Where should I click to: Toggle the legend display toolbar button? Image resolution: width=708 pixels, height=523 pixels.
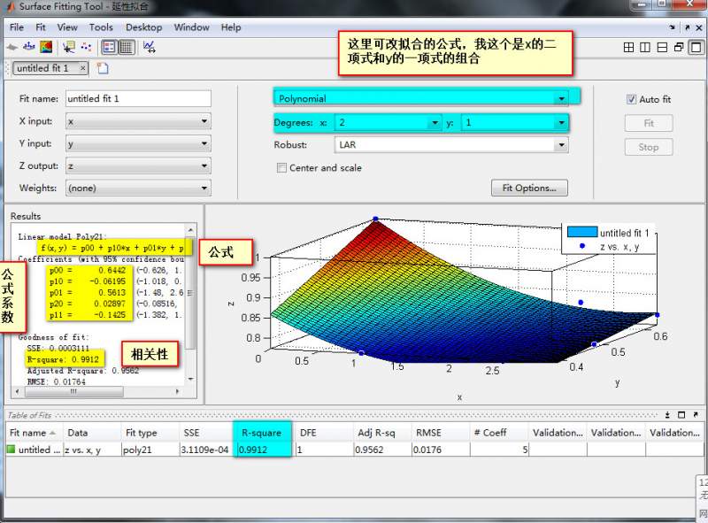pos(109,47)
